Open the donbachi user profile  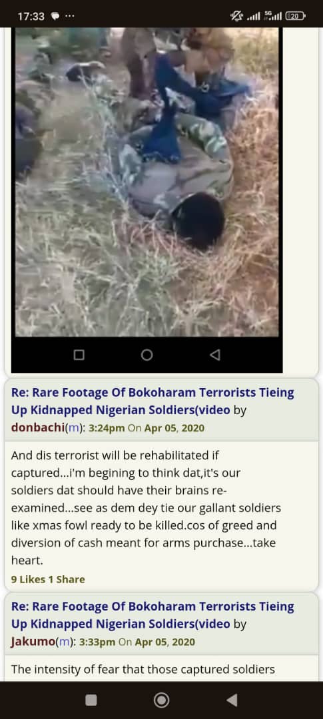(37, 428)
